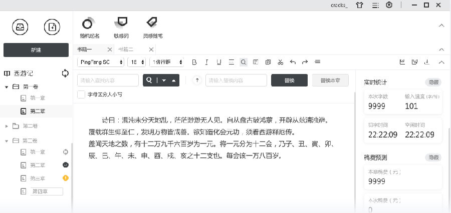Open the skin theme shirt icon
Image resolution: width=451 pixels, height=213 pixels.
[x=359, y=5]
